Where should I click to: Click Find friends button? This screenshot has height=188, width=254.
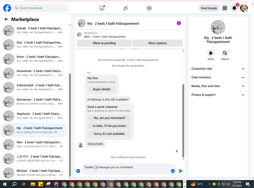[x=209, y=8]
